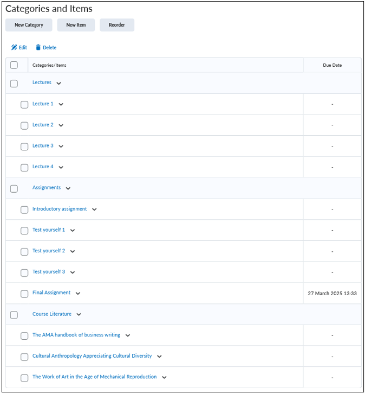Click the Reorder button
Screen dimensions: 365x394
117,25
